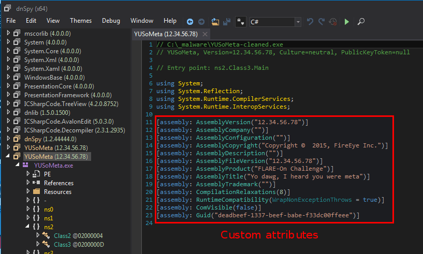Screen dimensions: 423x254
Task: Click the Undo toolbar icon
Action: coord(310,21)
